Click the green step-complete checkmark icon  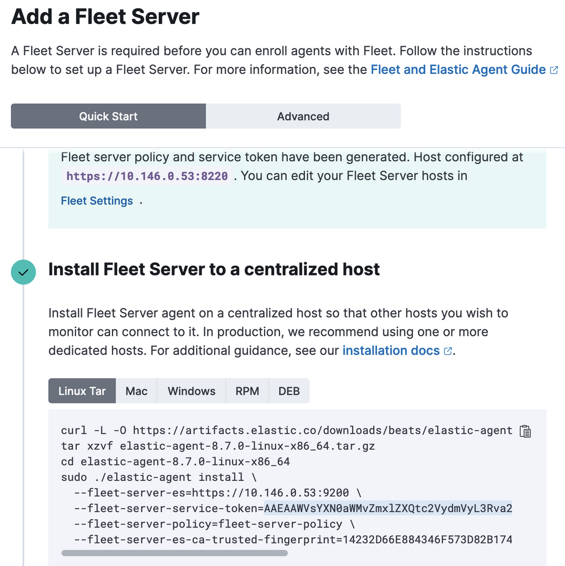click(23, 273)
